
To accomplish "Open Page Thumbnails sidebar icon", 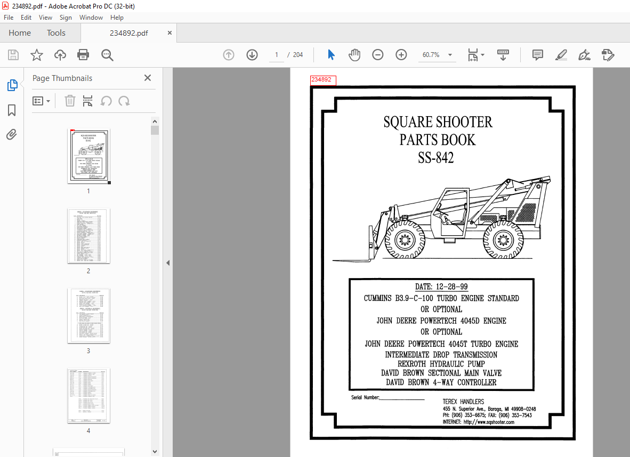I will click(x=12, y=85).
